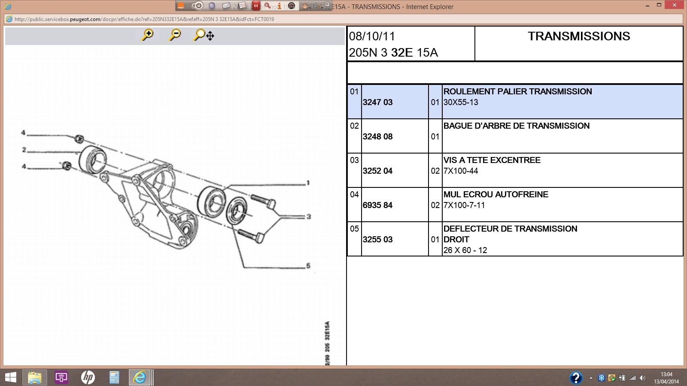Screen dimensions: 687x386
Task: Expand hidden system tray icons arrow
Action: click(591, 378)
